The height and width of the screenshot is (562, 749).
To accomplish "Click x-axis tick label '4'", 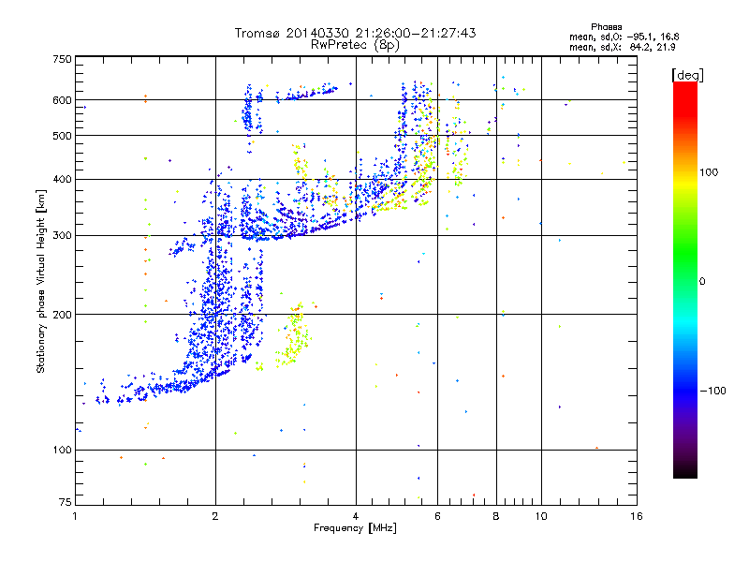I will coord(356,516).
